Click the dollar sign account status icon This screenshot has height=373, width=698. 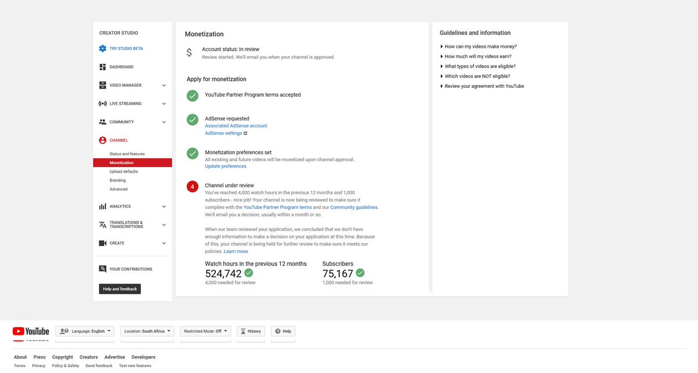coord(189,52)
